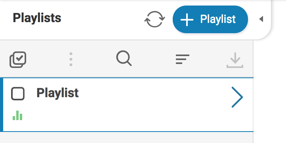The image size is (286, 143).
Task: Open sort options via the lines icon
Action: [x=182, y=59]
